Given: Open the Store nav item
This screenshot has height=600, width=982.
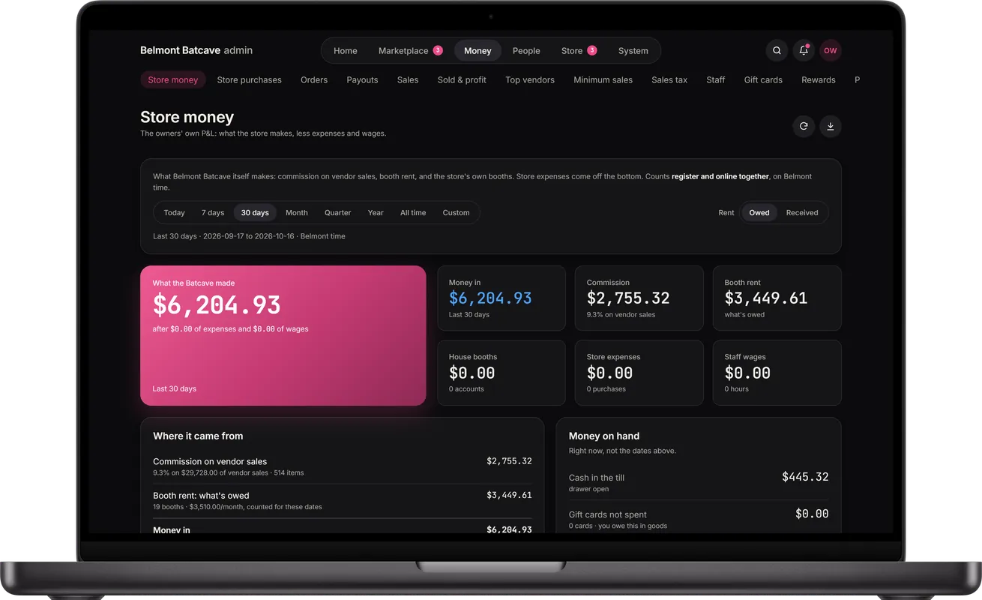Looking at the screenshot, I should coord(579,50).
